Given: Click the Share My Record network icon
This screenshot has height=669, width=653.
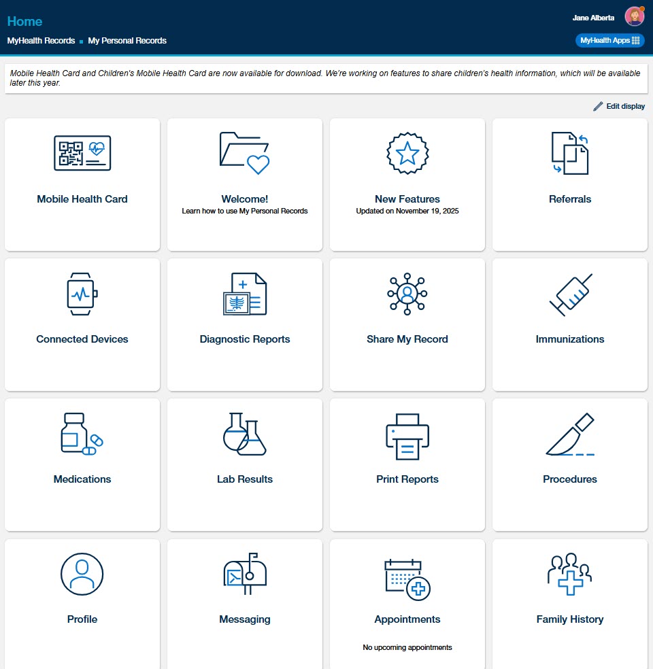Looking at the screenshot, I should [407, 294].
